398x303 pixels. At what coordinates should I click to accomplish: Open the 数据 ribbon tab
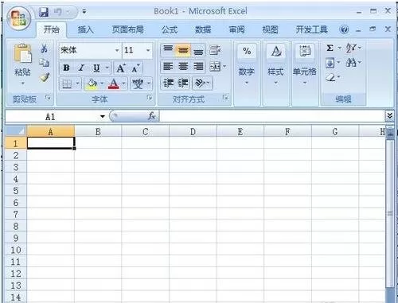pyautogui.click(x=203, y=29)
